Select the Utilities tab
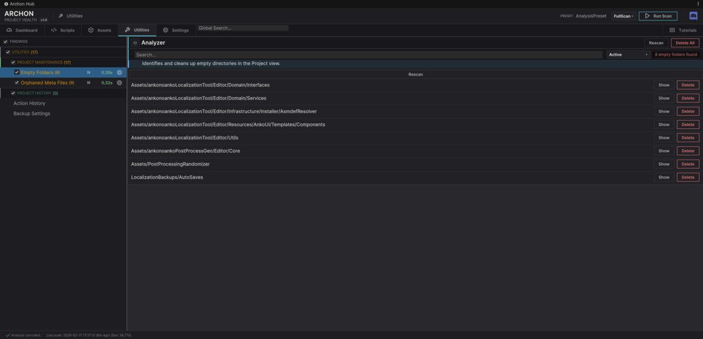The height and width of the screenshot is (339, 703). tap(137, 30)
